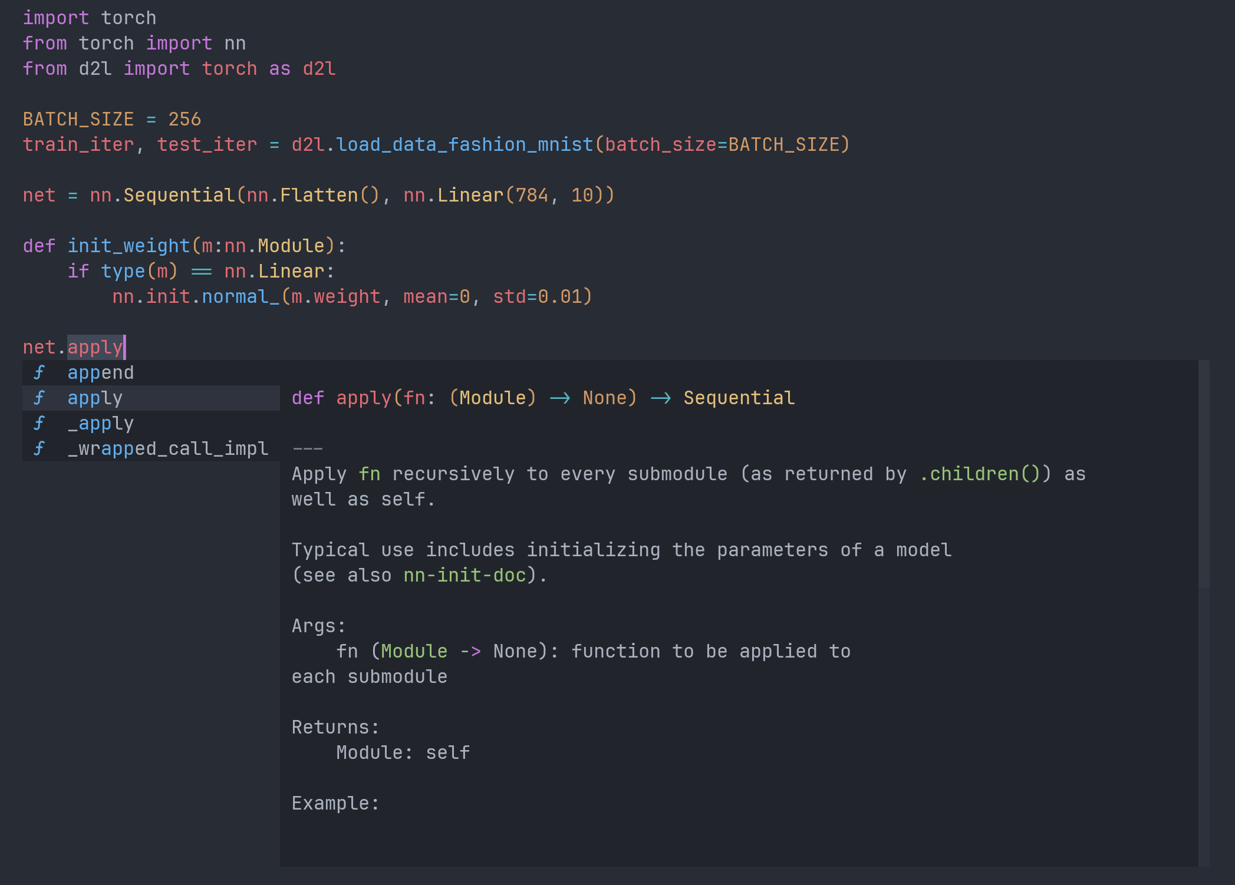The height and width of the screenshot is (885, 1235).
Task: Click the function icon beside highlighted apply suggestion
Action: [39, 398]
